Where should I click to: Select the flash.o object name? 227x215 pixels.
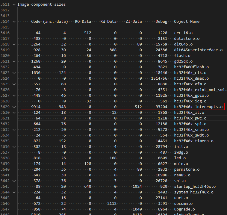(x=182, y=56)
